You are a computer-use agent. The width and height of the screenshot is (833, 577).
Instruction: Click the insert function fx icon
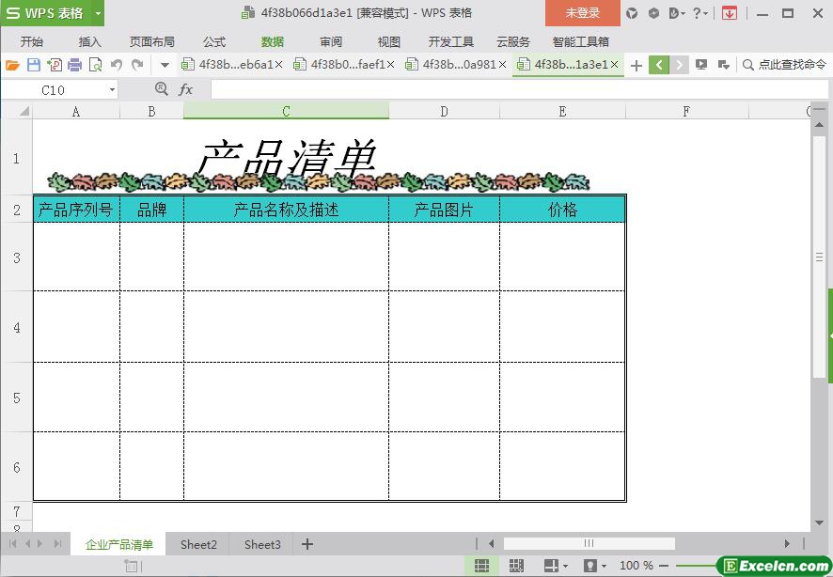point(185,89)
